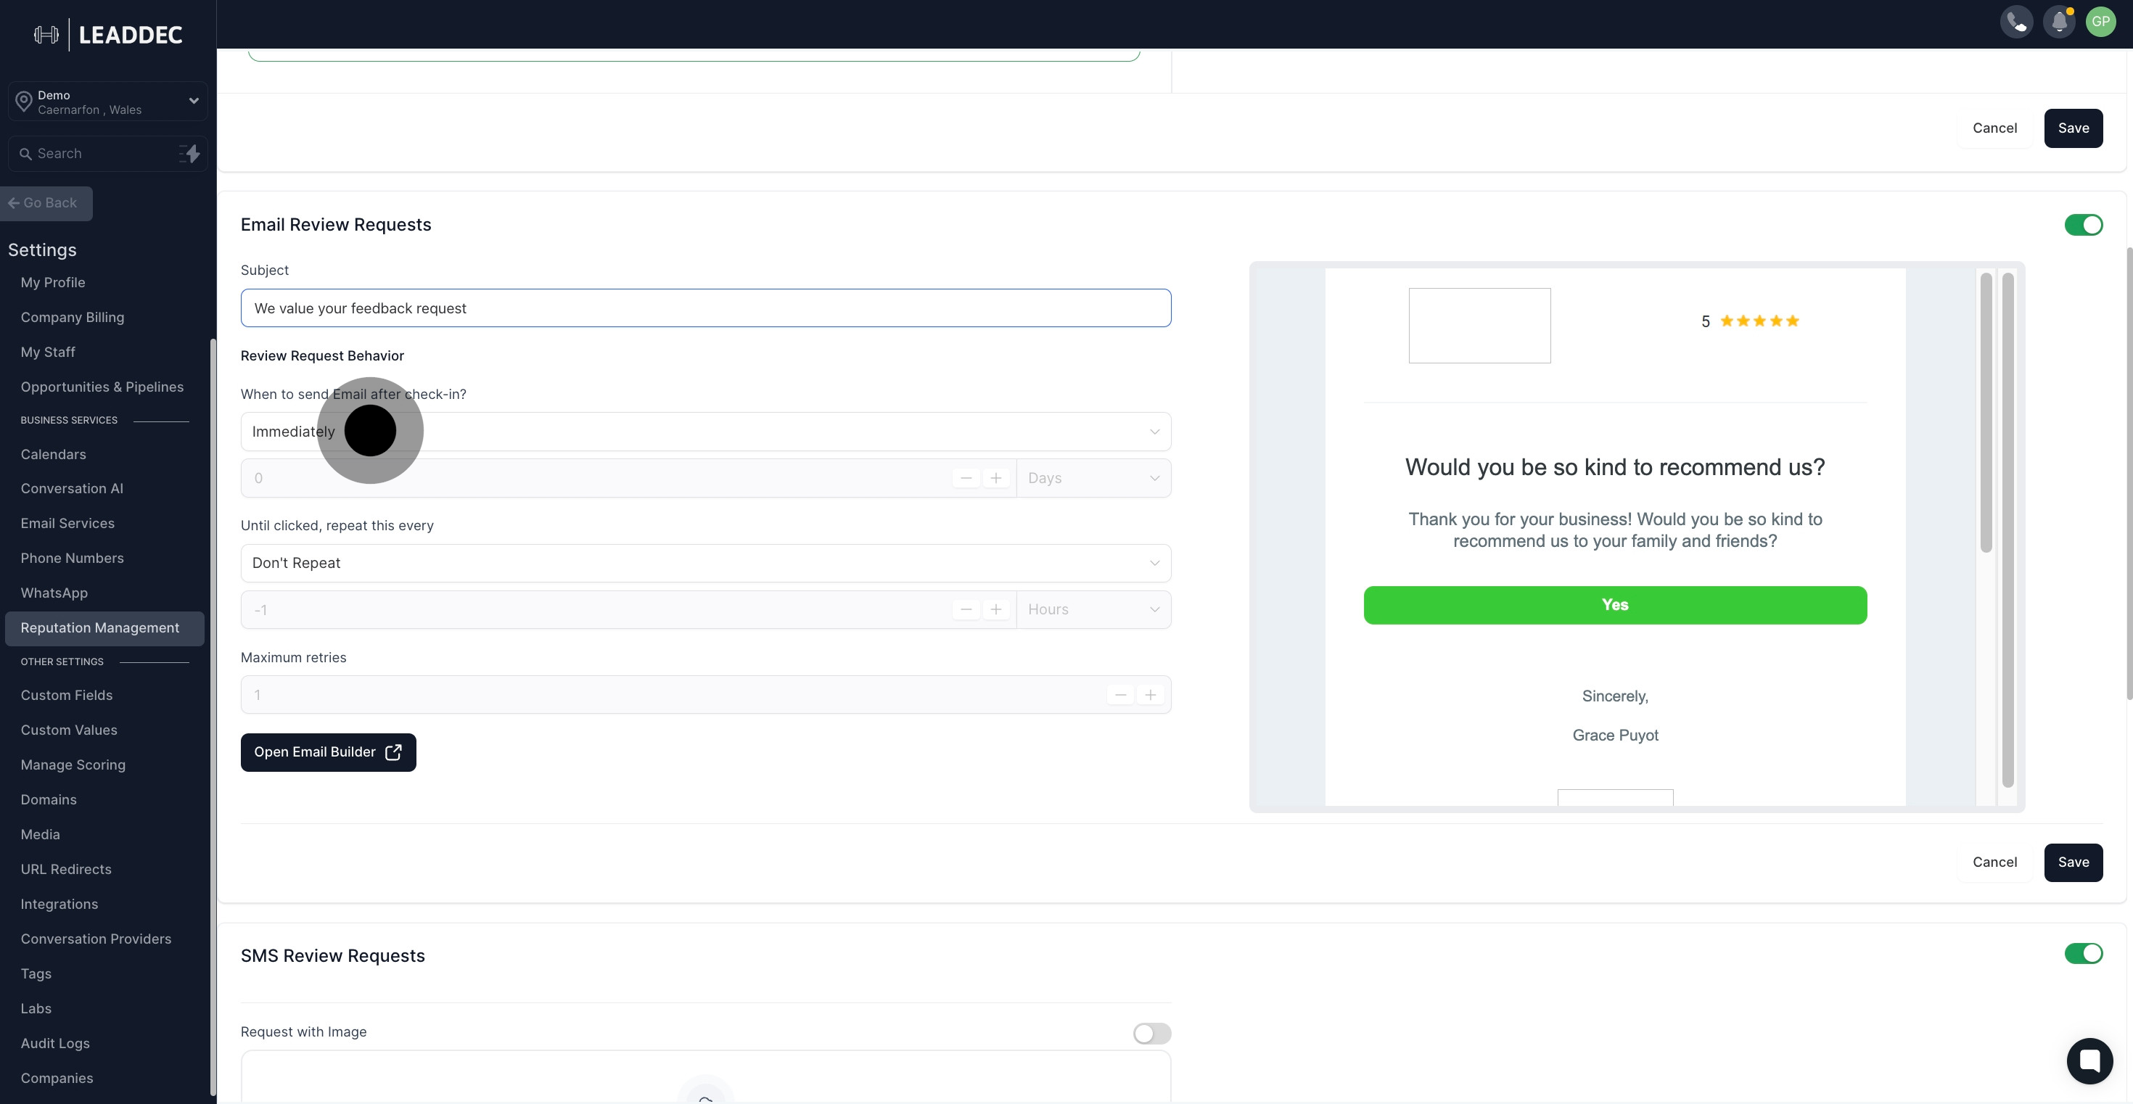2133x1104 pixels.
Task: Open Tags settings
Action: click(36, 974)
